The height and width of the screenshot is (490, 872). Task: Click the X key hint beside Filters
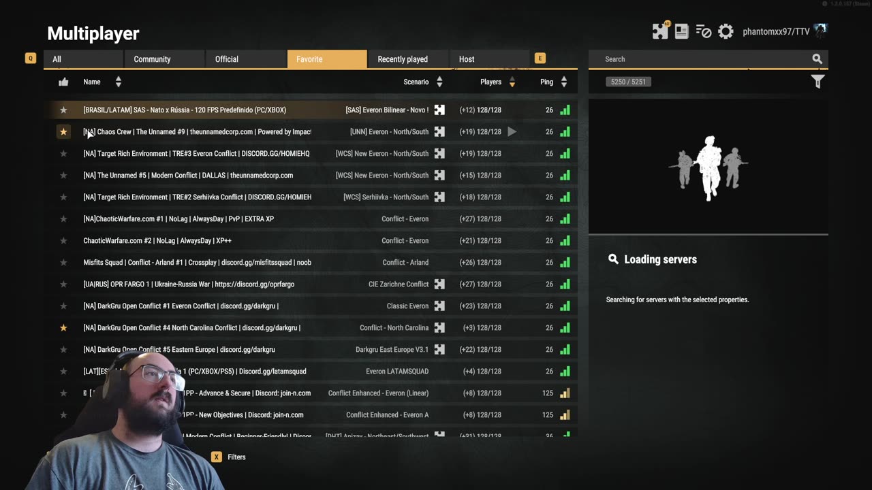(x=217, y=457)
